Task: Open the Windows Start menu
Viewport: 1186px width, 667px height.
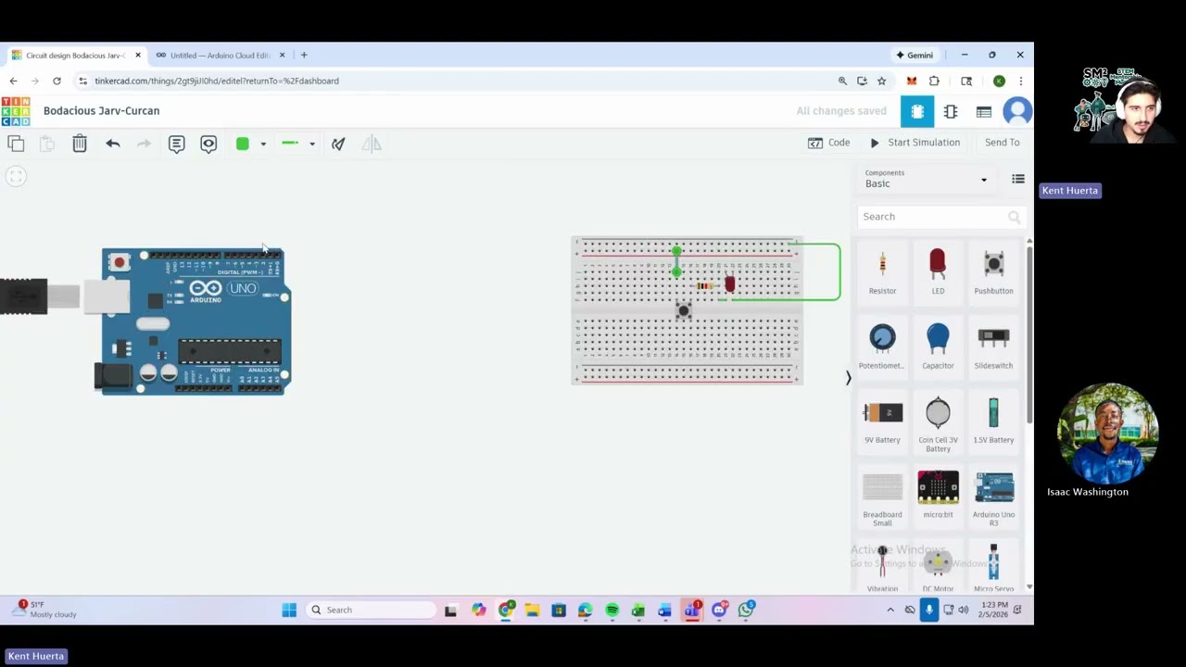Action: [289, 610]
